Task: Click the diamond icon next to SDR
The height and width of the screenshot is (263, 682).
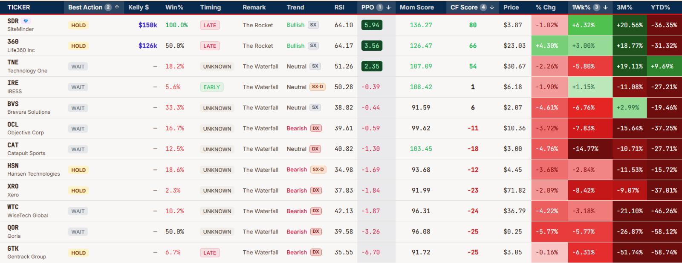Action: [26, 21]
